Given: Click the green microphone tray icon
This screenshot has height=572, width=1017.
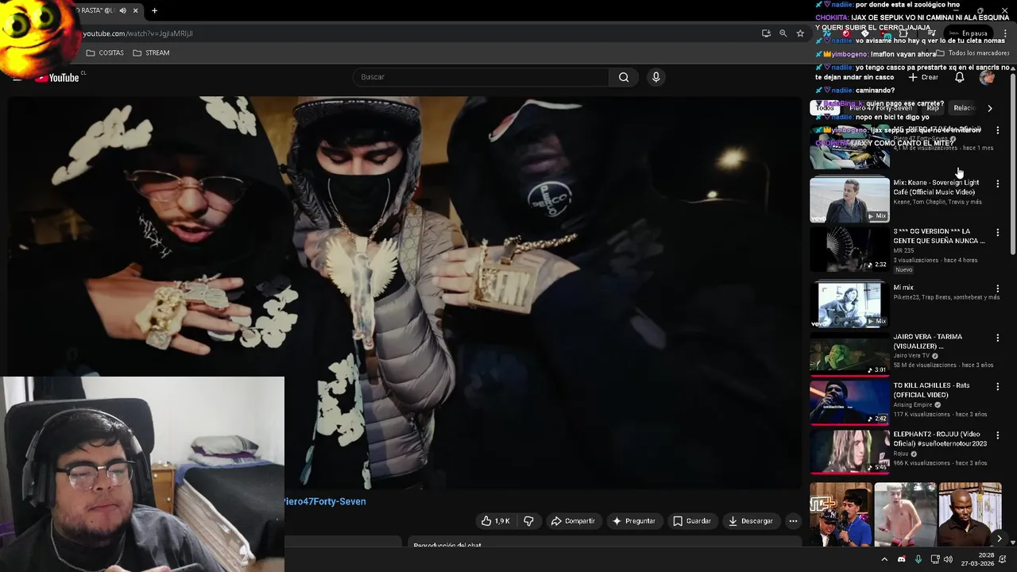Looking at the screenshot, I should [x=918, y=559].
